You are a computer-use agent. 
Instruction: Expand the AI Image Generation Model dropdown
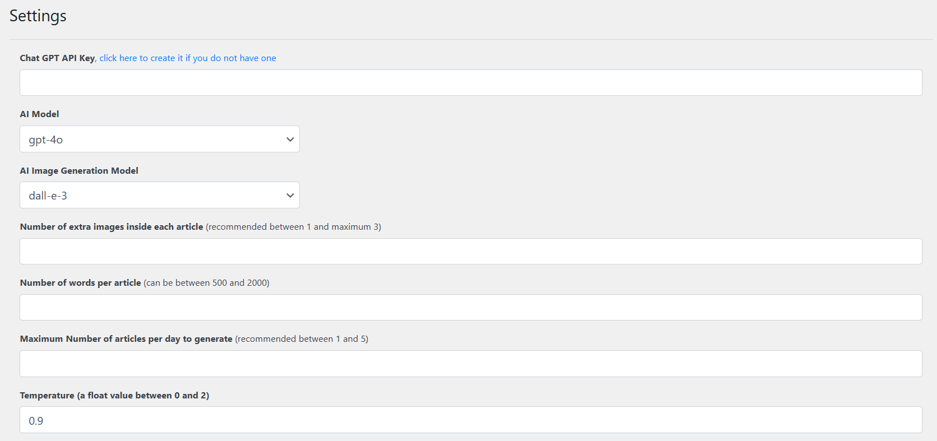pos(160,195)
